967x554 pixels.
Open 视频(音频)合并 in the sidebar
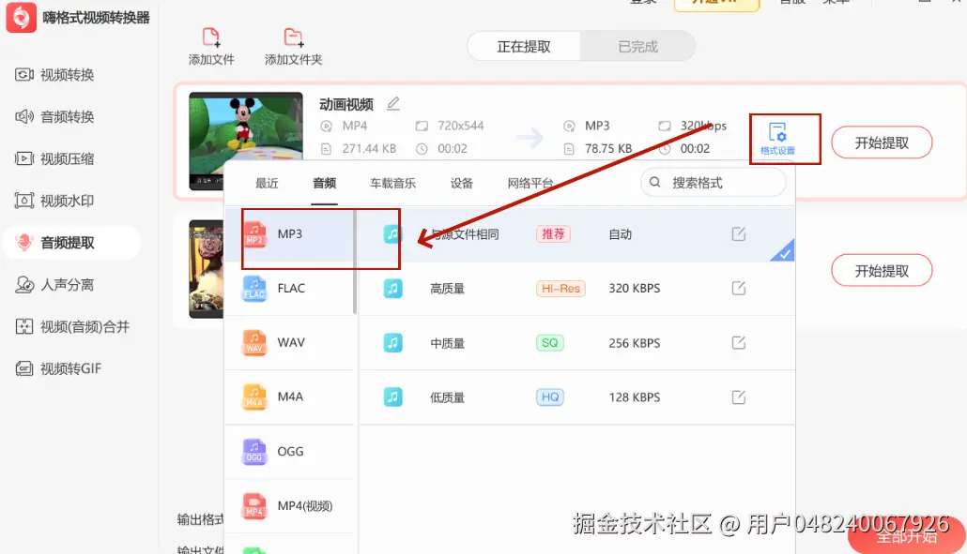[72, 327]
